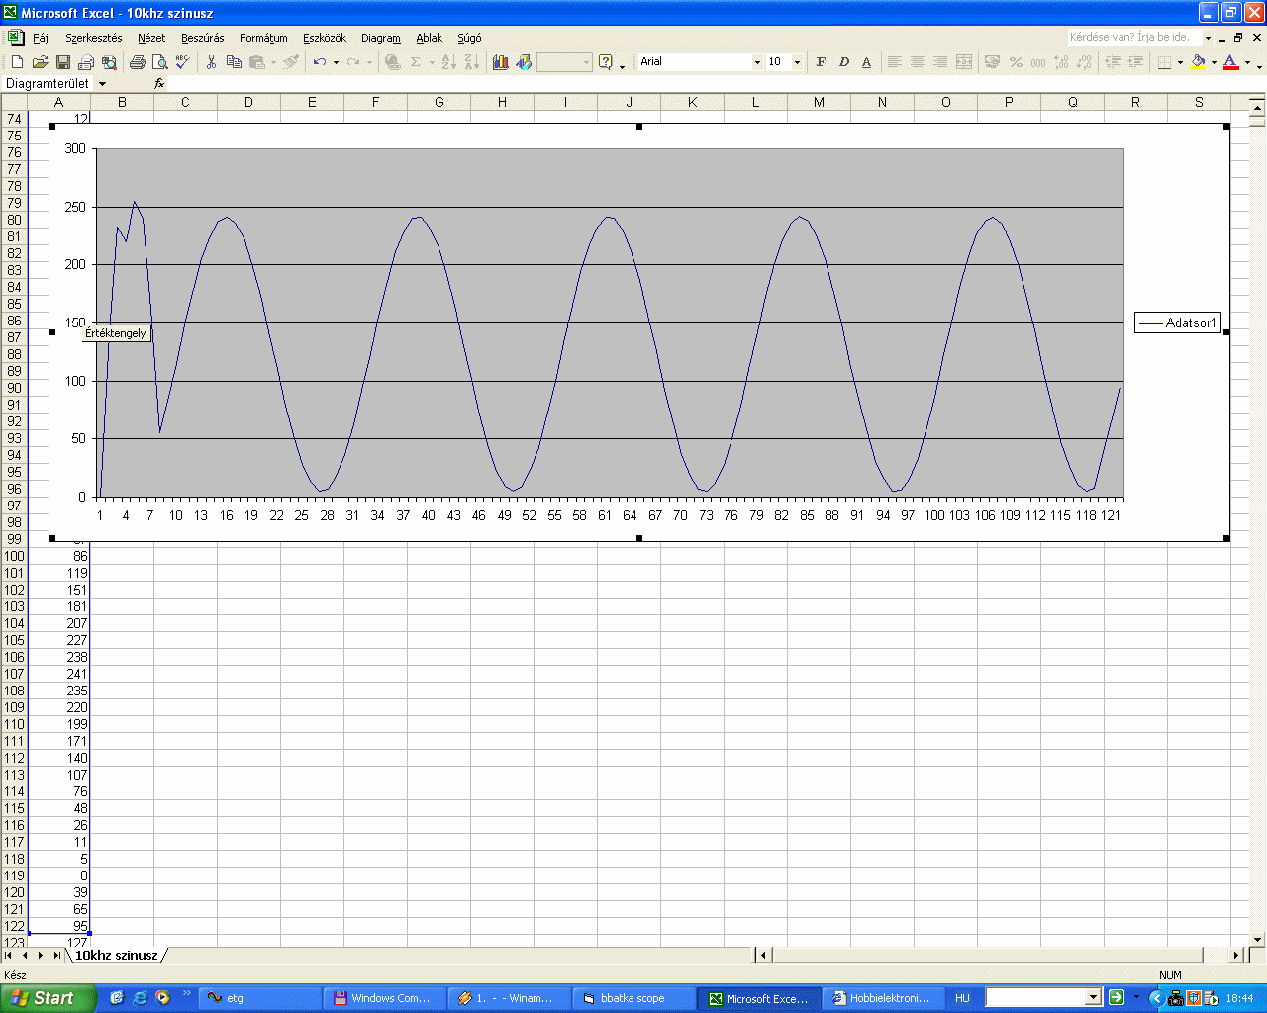The image size is (1267, 1013).
Task: Switch to Windows Commander taskbar button
Action: pos(386,998)
